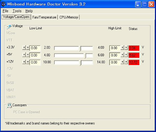Screen dimensions: 156x132
Task: Open the Tools menu
Action: (17, 11)
